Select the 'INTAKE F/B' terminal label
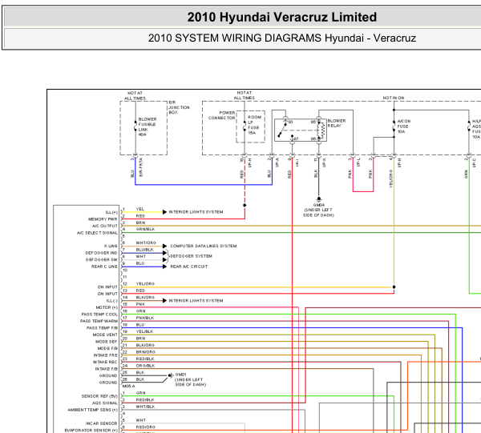 (106, 369)
